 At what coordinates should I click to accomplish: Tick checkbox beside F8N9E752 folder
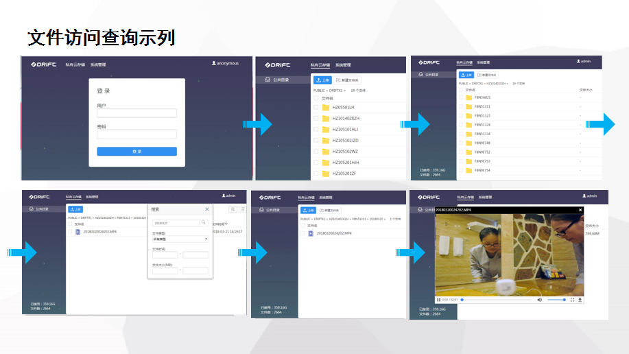tap(461, 152)
